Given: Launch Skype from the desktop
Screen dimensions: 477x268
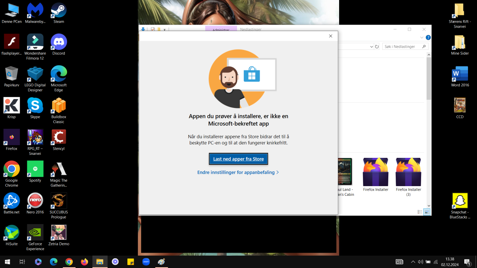Looking at the screenshot, I should pos(35,109).
